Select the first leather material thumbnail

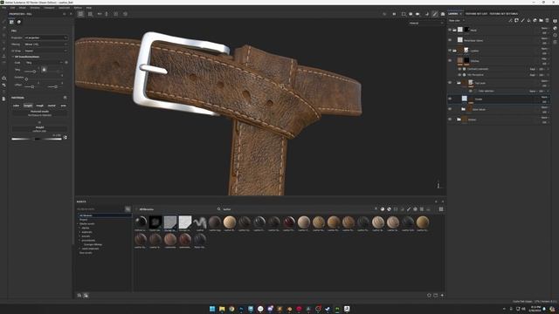point(215,222)
